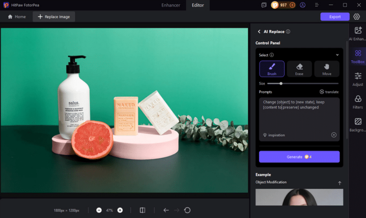Toggle the compare split view icon
The height and width of the screenshot is (218, 366).
point(142,210)
